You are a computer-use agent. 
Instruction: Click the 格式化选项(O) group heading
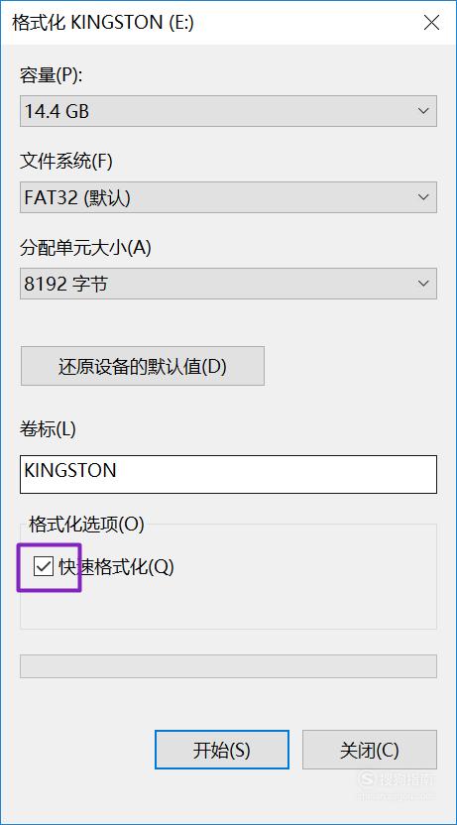pos(86,524)
